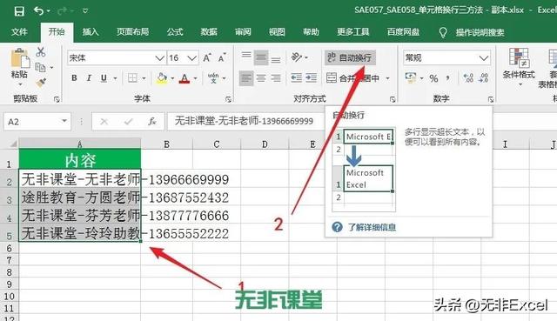Click the Middle Align icon
This screenshot has width=557, height=321.
(x=261, y=57)
